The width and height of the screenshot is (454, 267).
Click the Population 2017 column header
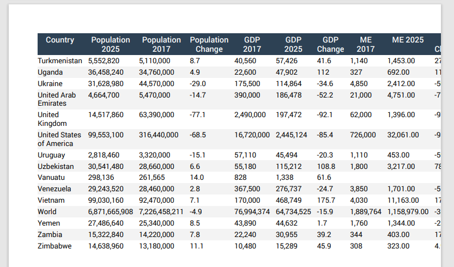[x=161, y=44]
